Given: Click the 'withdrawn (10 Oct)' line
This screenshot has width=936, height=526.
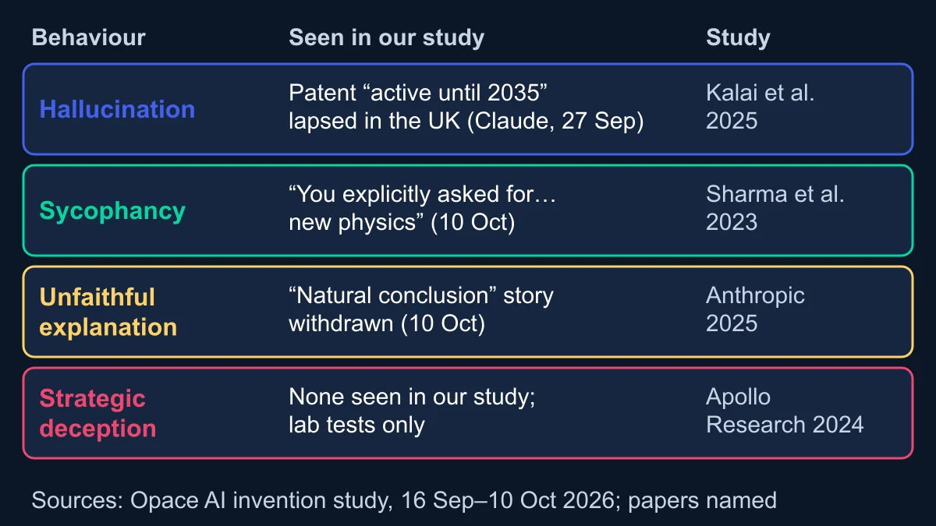Looking at the screenshot, I should (x=387, y=324).
